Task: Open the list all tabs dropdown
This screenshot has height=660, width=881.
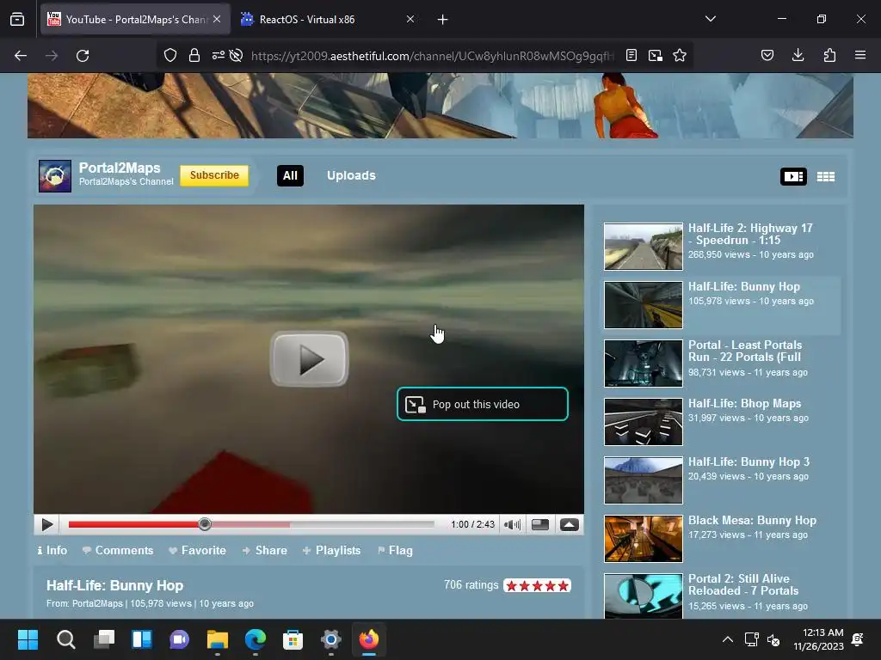Action: 710,19
